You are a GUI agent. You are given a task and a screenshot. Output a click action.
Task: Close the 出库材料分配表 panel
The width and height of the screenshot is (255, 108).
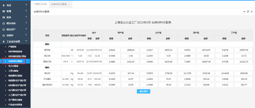click(x=252, y=12)
